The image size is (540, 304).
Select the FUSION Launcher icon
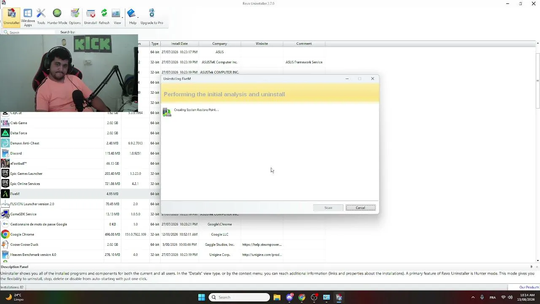pyautogui.click(x=5, y=204)
